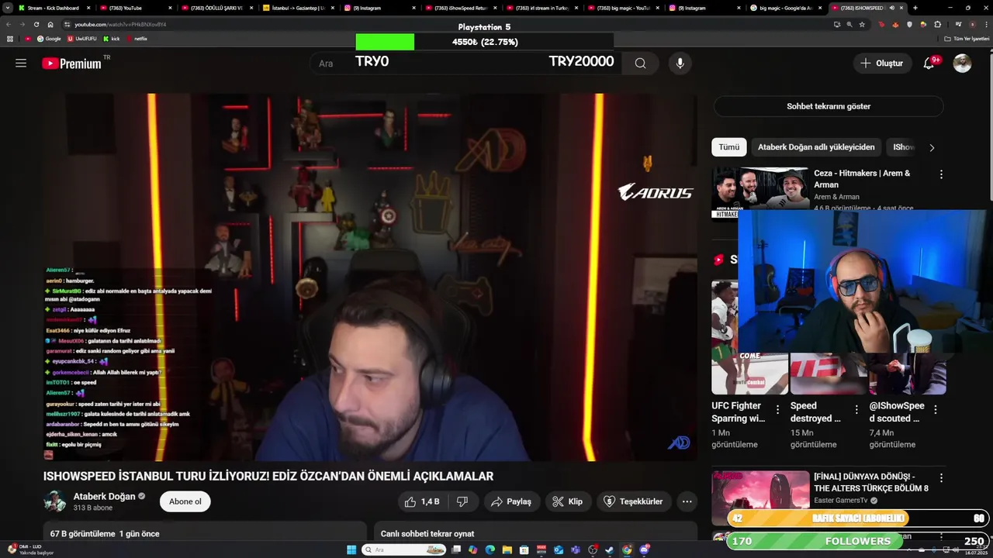Screen dimensions: 993x558
Task: Click the Oluştur create button
Action: [x=882, y=64]
